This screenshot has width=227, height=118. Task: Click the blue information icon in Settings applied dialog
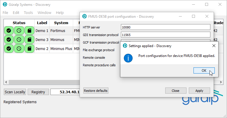pyautogui.click(x=128, y=58)
